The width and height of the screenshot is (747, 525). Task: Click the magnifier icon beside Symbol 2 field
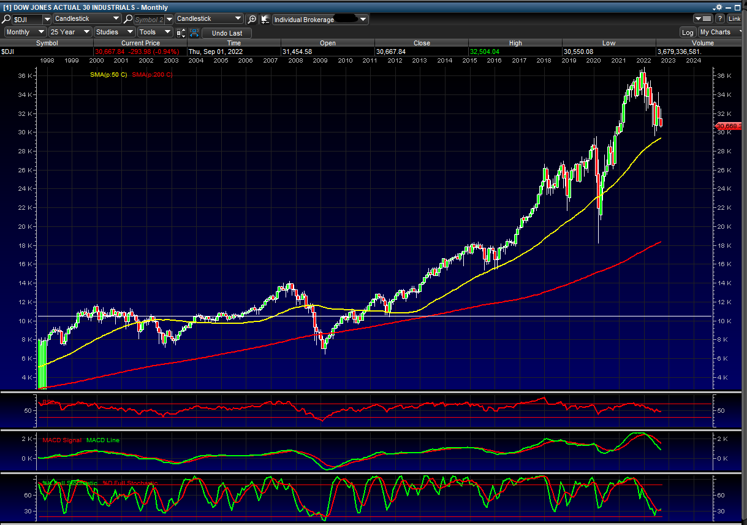click(128, 20)
